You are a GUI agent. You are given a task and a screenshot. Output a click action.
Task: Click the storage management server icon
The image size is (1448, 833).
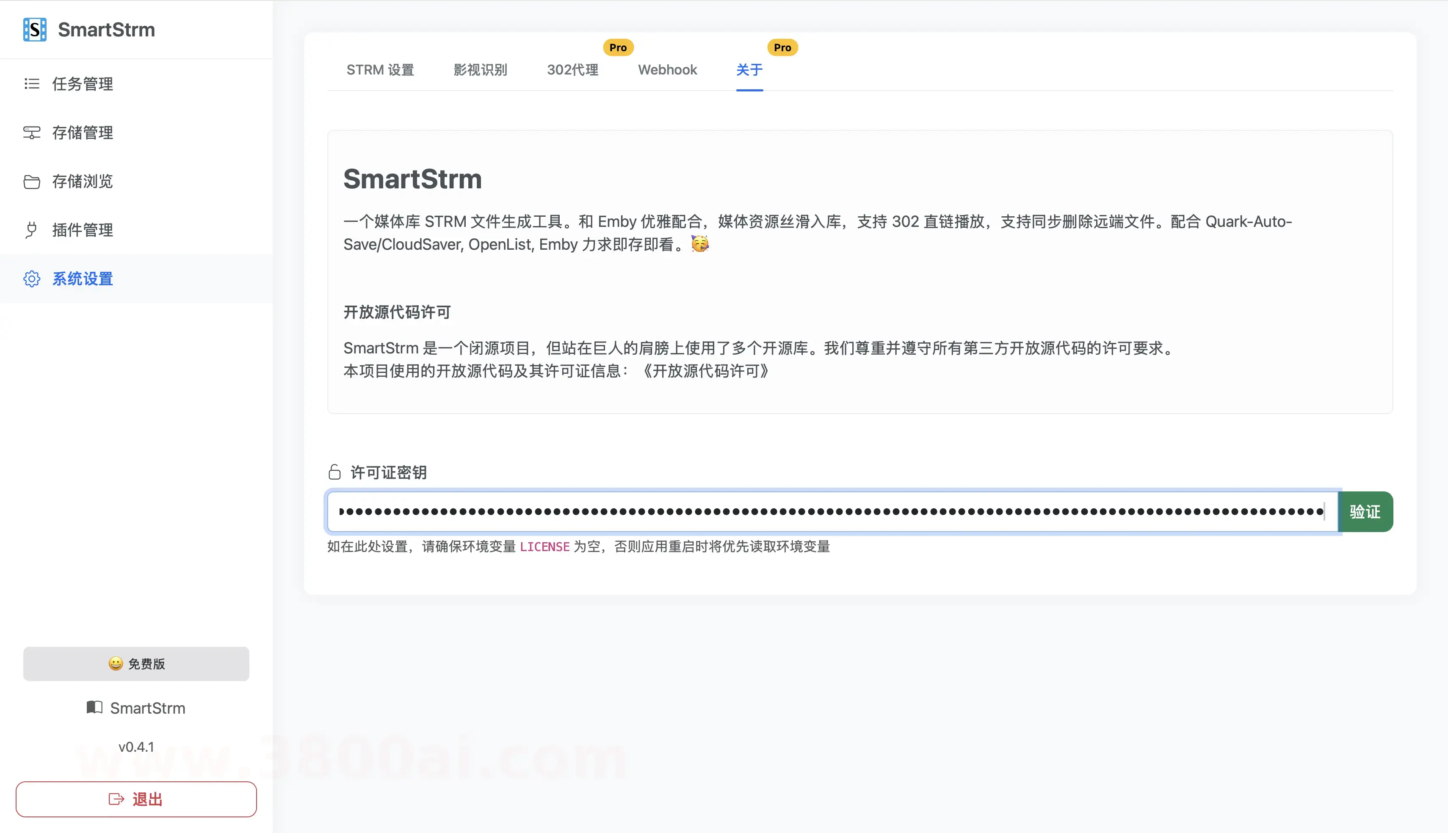(32, 133)
